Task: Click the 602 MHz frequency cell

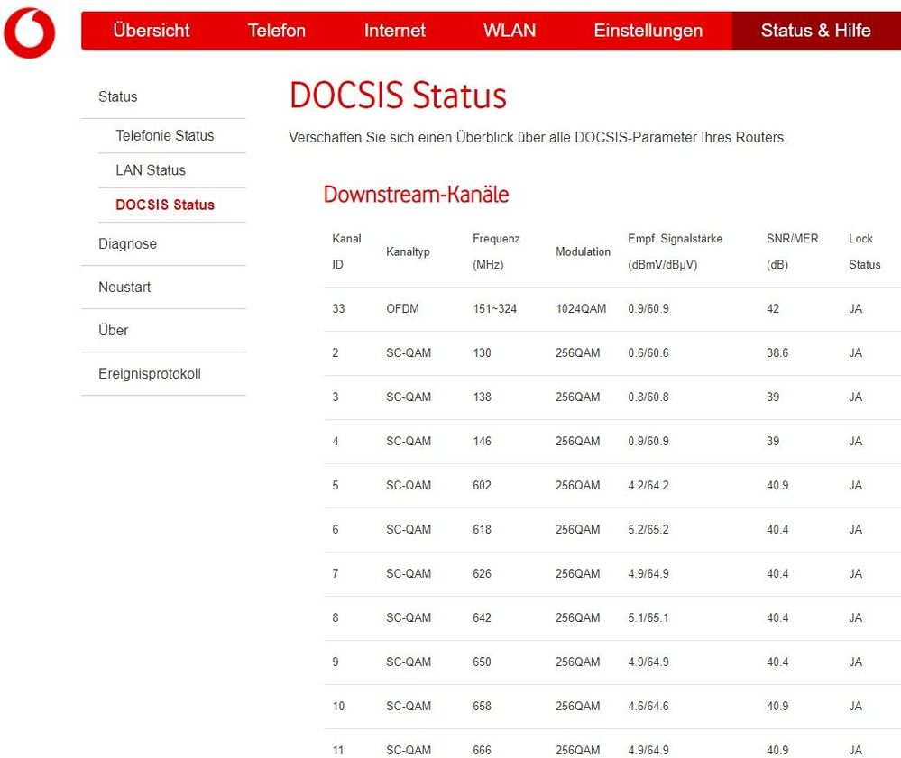Action: (482, 485)
